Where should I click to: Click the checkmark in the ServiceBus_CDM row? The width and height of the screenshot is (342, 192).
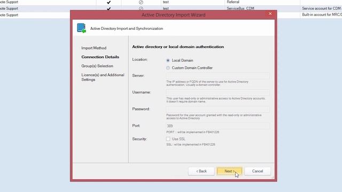tap(108, 9)
